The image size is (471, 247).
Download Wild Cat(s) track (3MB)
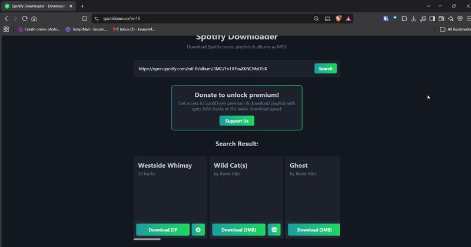click(239, 229)
